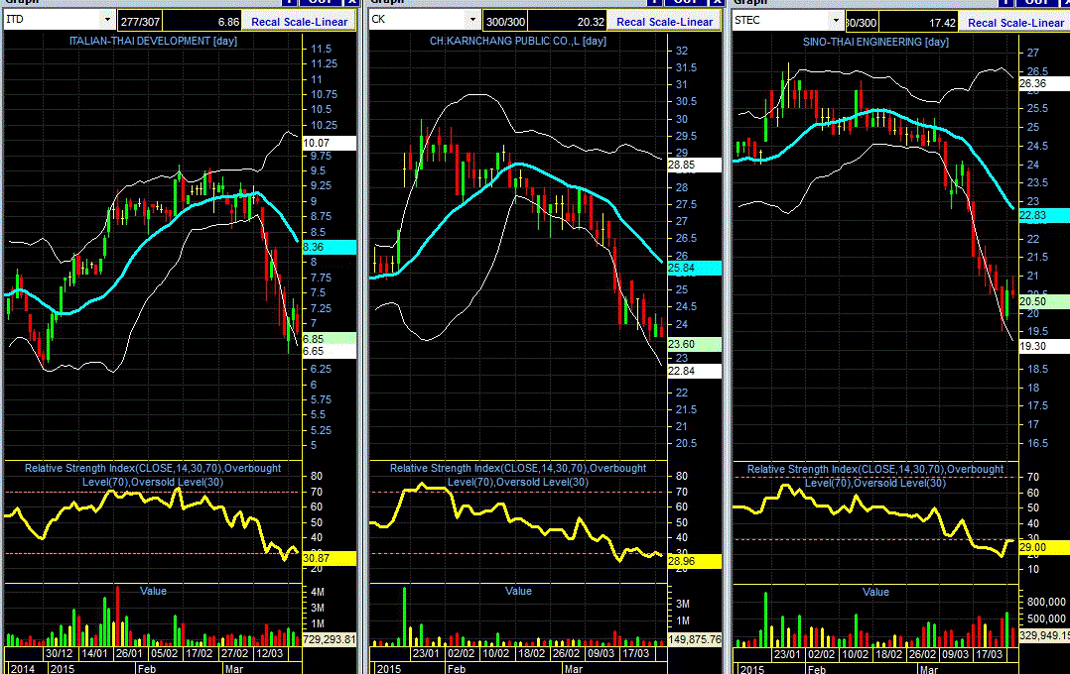Click the green 6.85 last price label

(x=329, y=339)
